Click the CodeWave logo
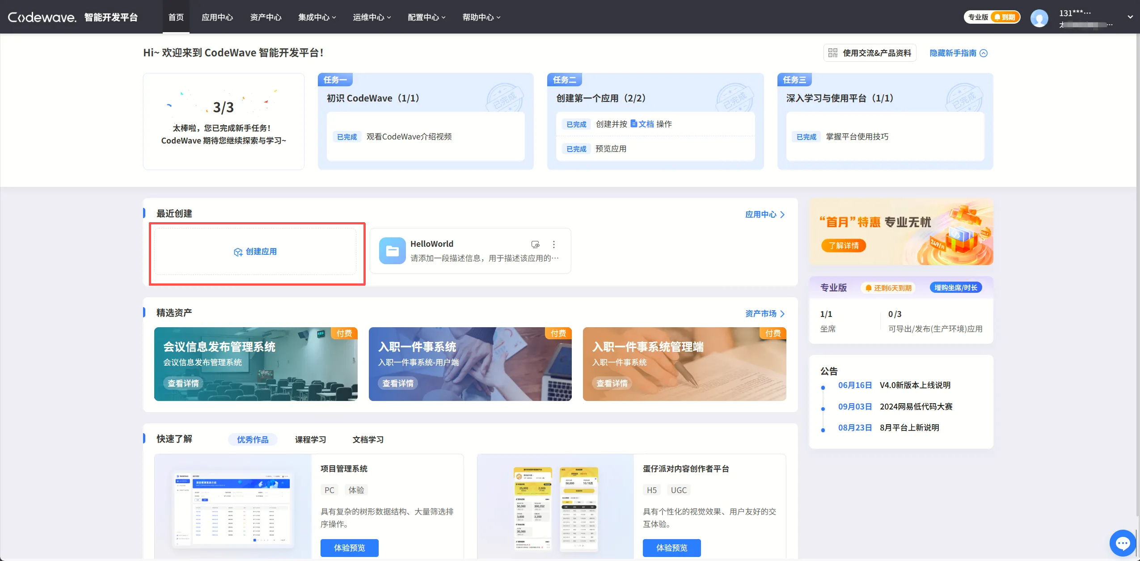 point(42,17)
